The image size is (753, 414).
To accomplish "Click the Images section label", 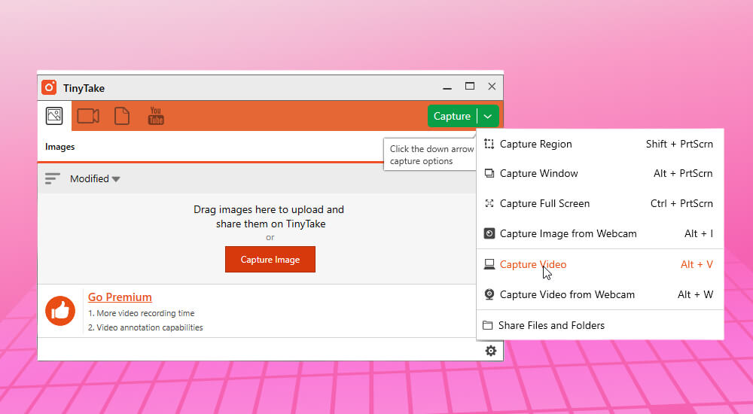I will (60, 147).
